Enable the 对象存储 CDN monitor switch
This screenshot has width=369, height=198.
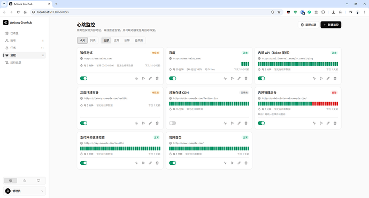(173, 123)
